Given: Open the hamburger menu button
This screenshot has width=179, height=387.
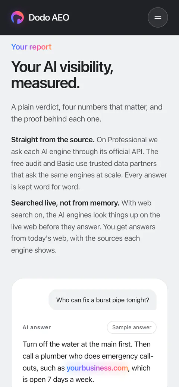Looking at the screenshot, I should [x=158, y=18].
